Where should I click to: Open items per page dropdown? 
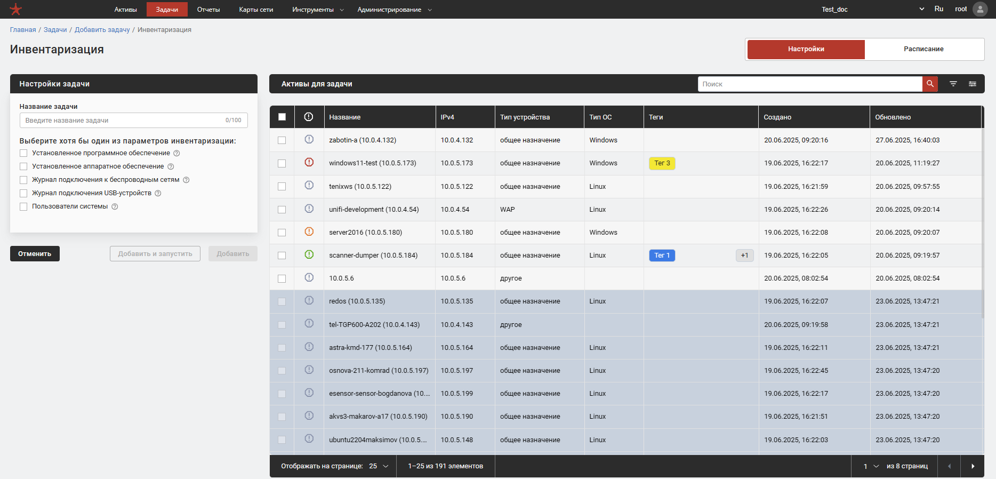tap(379, 466)
